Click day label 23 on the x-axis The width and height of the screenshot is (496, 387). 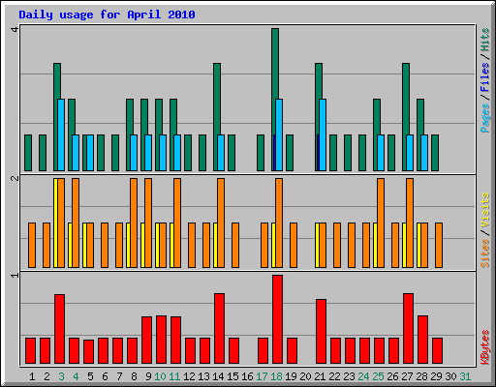click(349, 376)
